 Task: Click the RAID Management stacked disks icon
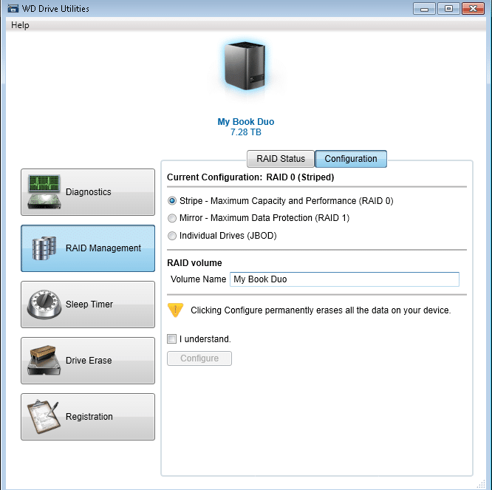tap(44, 248)
